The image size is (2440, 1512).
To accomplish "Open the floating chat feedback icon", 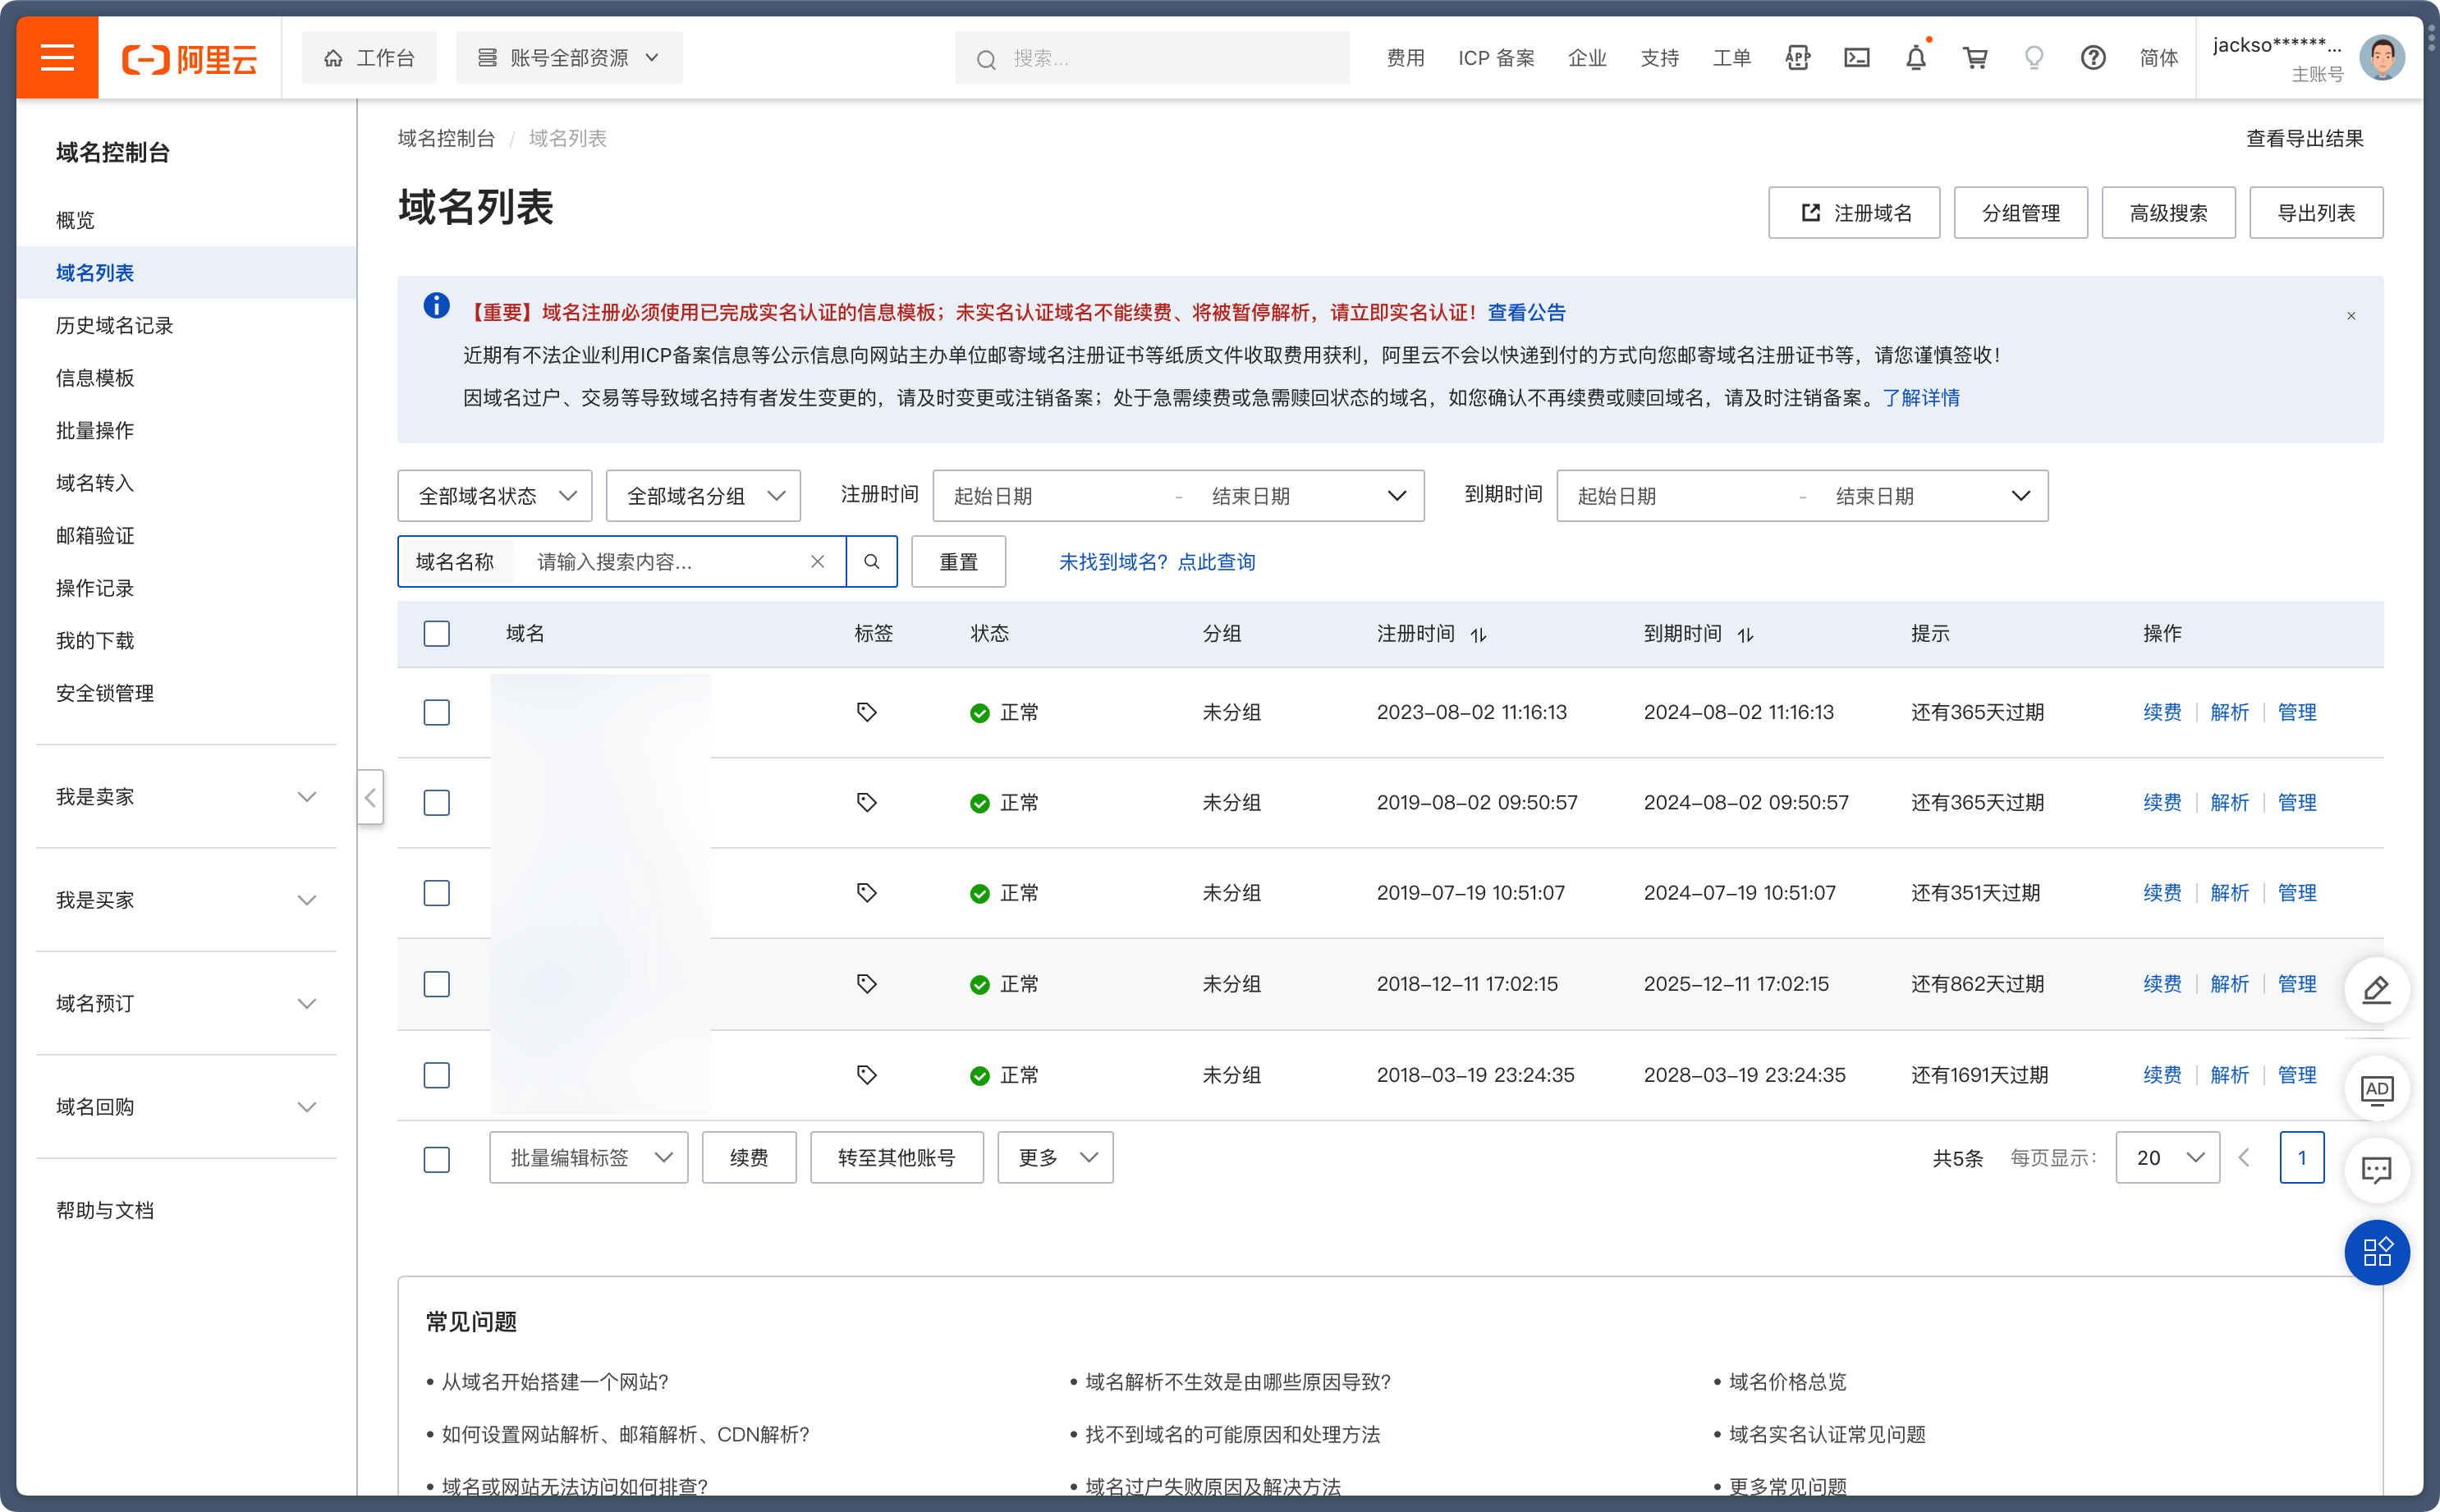I will [x=2376, y=1170].
